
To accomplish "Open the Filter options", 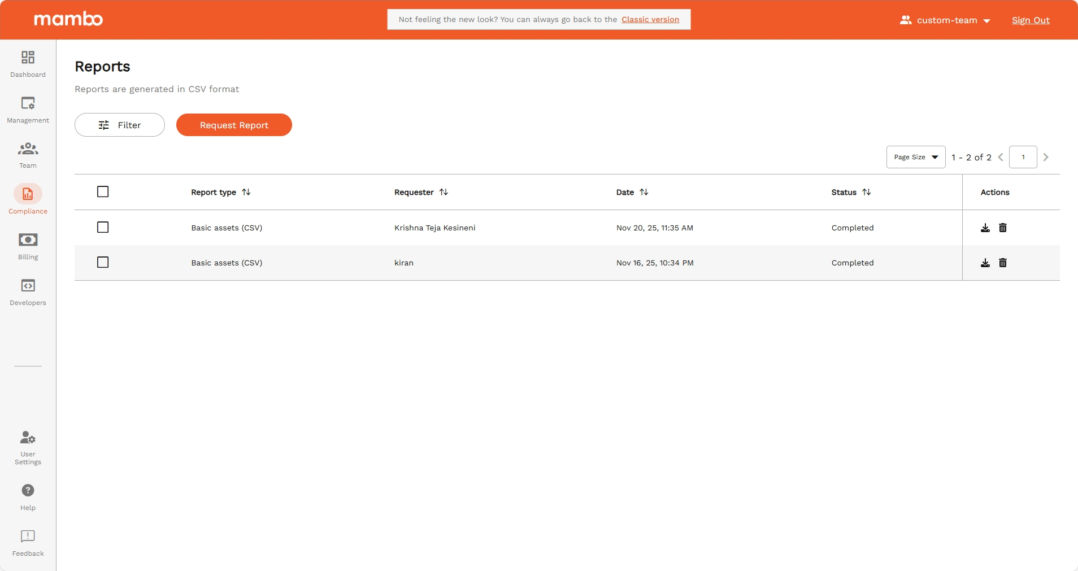I will pyautogui.click(x=119, y=125).
